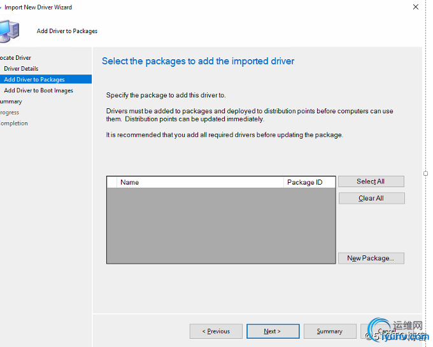433x347 pixels.
Task: Click the Completion step in the sidebar
Action: pos(14,123)
